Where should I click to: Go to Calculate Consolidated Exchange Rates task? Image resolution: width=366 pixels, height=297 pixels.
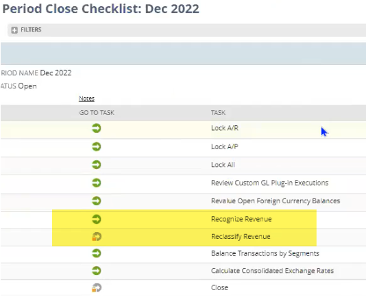pos(97,271)
